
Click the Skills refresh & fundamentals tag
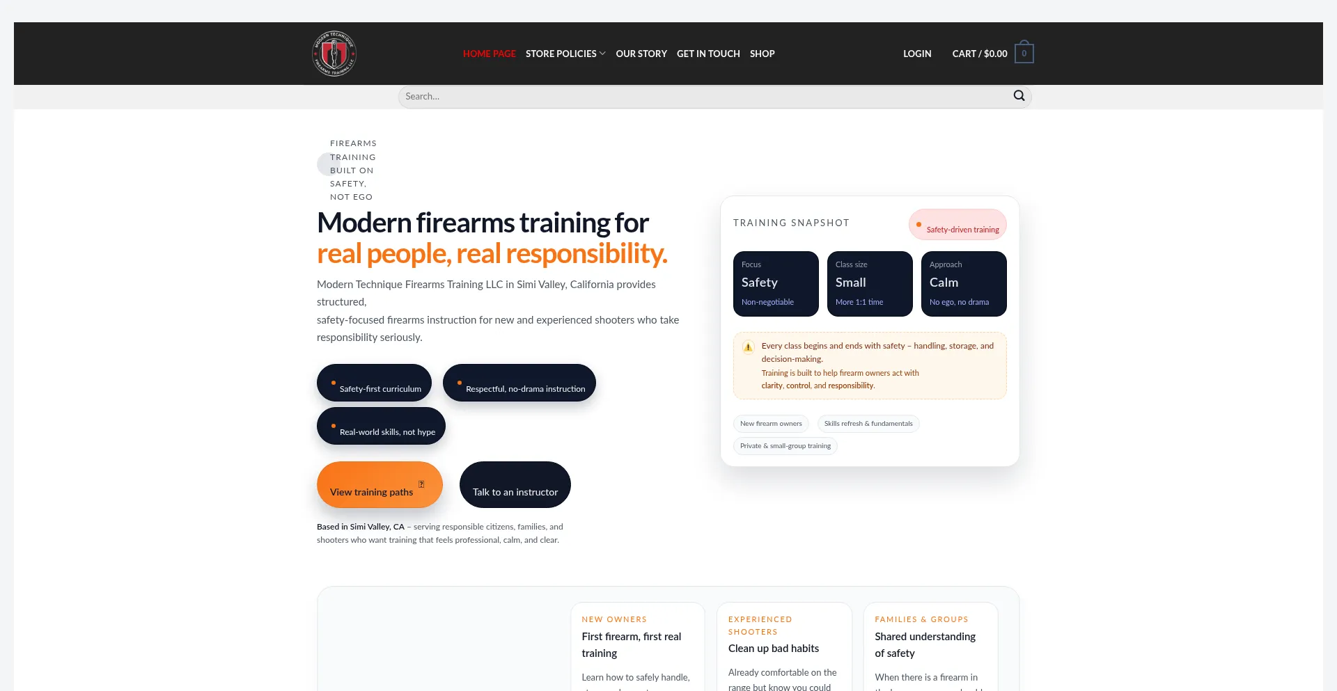tap(868, 424)
